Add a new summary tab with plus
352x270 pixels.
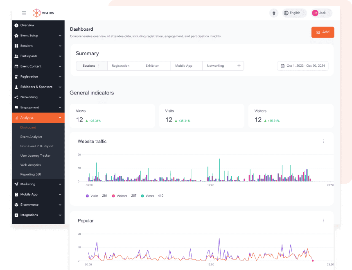pyautogui.click(x=239, y=66)
